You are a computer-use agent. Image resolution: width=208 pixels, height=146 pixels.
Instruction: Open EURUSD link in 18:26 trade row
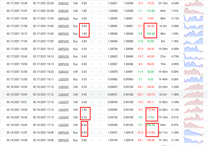click(63, 3)
